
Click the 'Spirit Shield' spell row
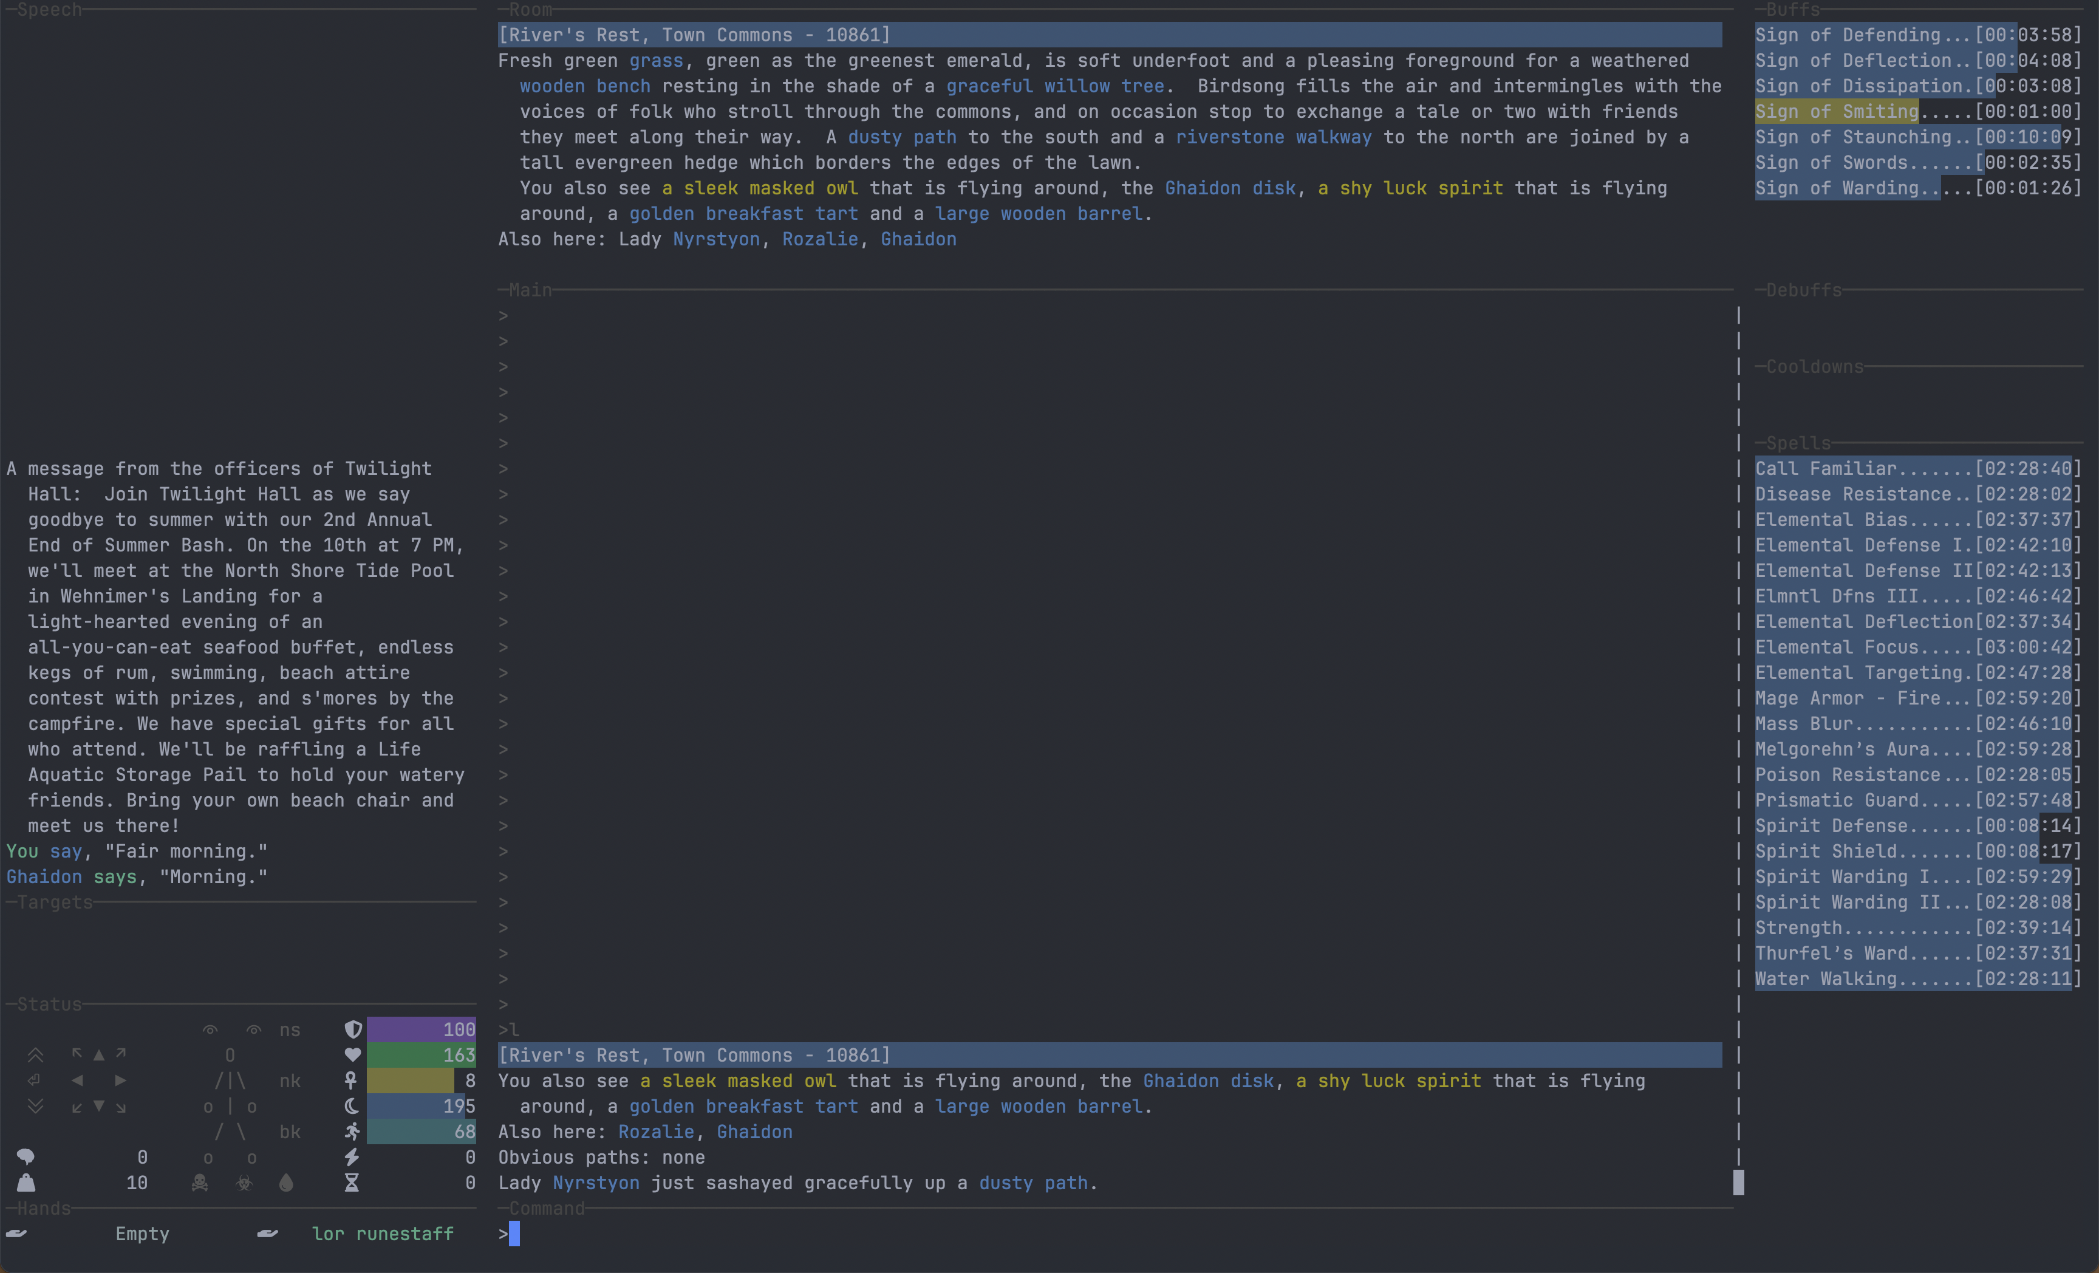(x=1917, y=852)
